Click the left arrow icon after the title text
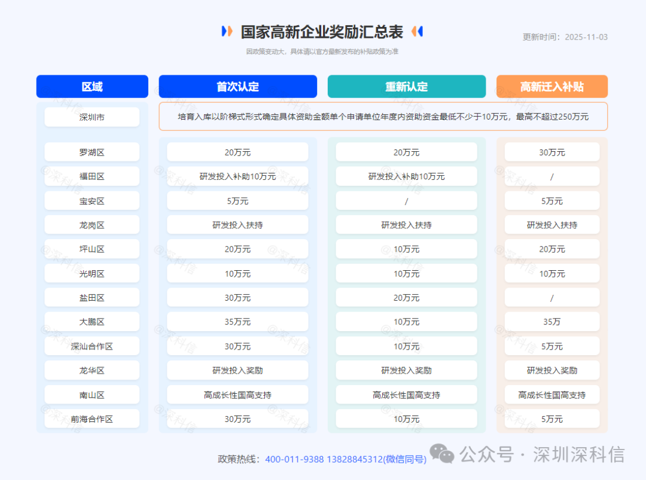The width and height of the screenshot is (646, 480). pyautogui.click(x=417, y=30)
